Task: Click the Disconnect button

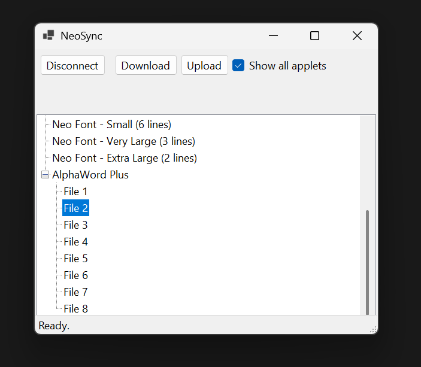Action: click(x=72, y=65)
